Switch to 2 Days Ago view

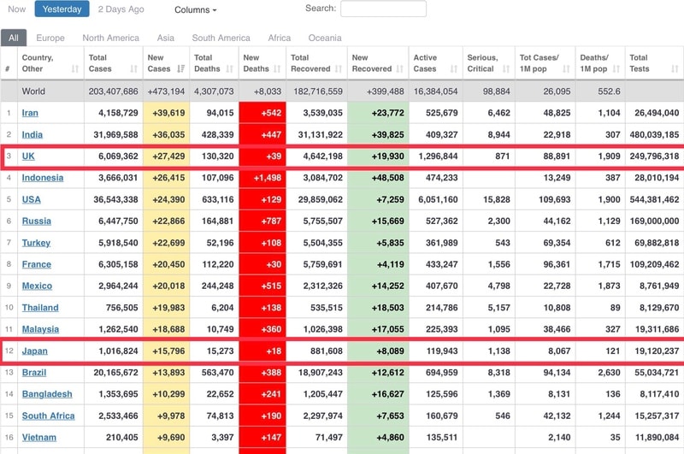click(x=121, y=9)
